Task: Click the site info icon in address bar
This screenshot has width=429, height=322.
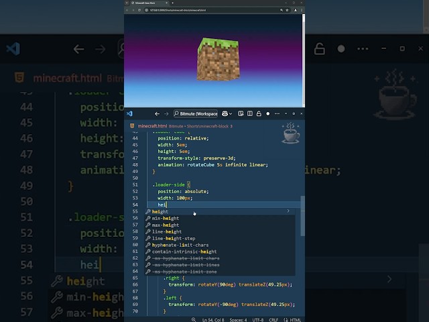Action: 147,10
